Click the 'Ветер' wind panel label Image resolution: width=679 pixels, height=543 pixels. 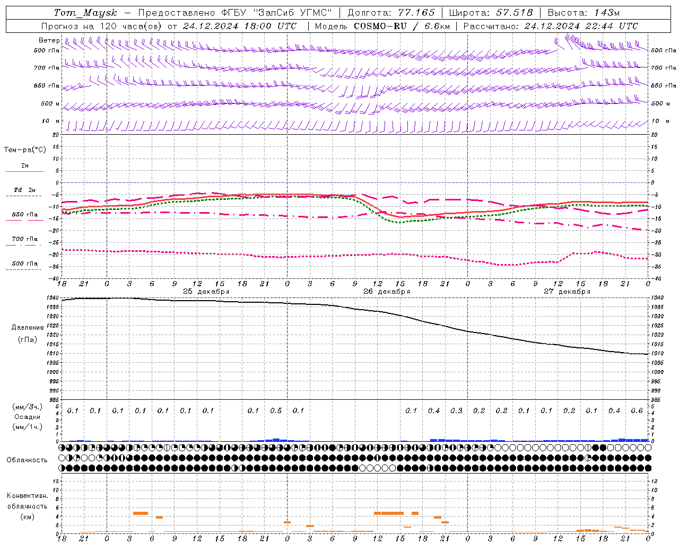click(x=49, y=40)
